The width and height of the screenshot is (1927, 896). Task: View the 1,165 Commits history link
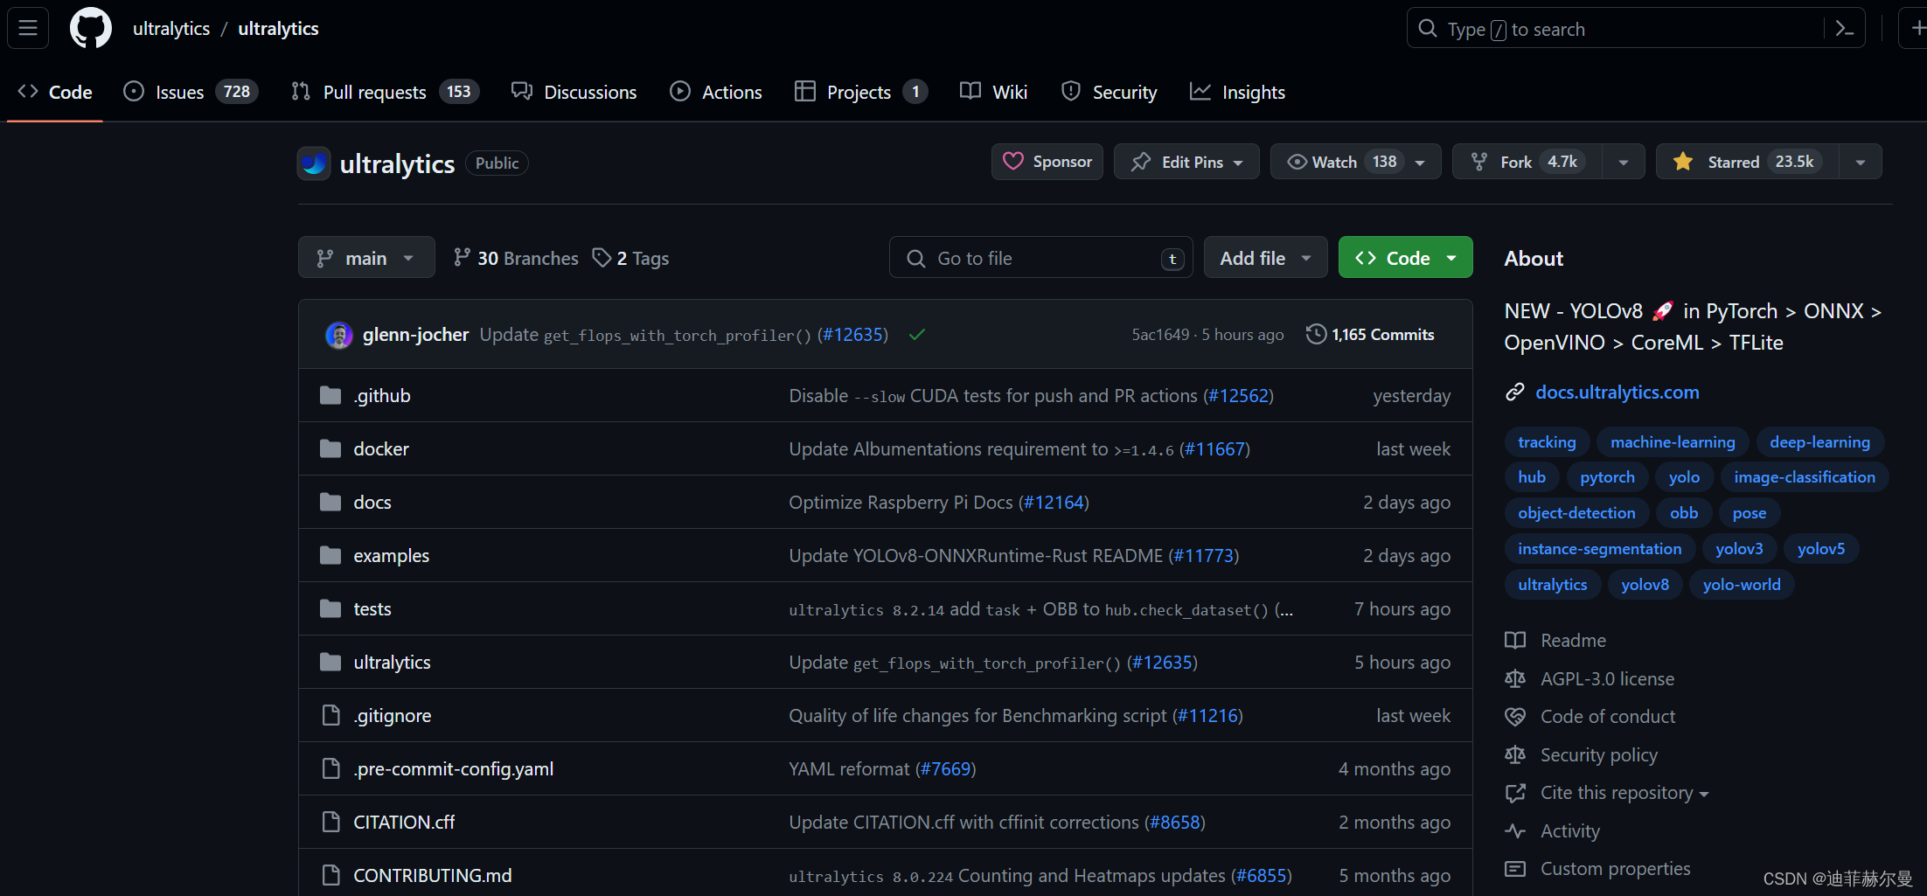pyautogui.click(x=1370, y=334)
